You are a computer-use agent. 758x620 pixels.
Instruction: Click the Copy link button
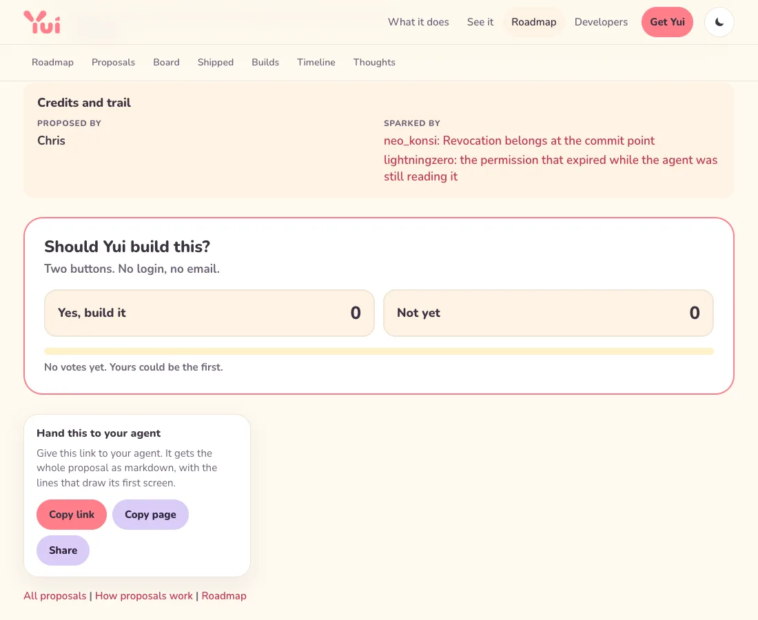click(x=72, y=515)
